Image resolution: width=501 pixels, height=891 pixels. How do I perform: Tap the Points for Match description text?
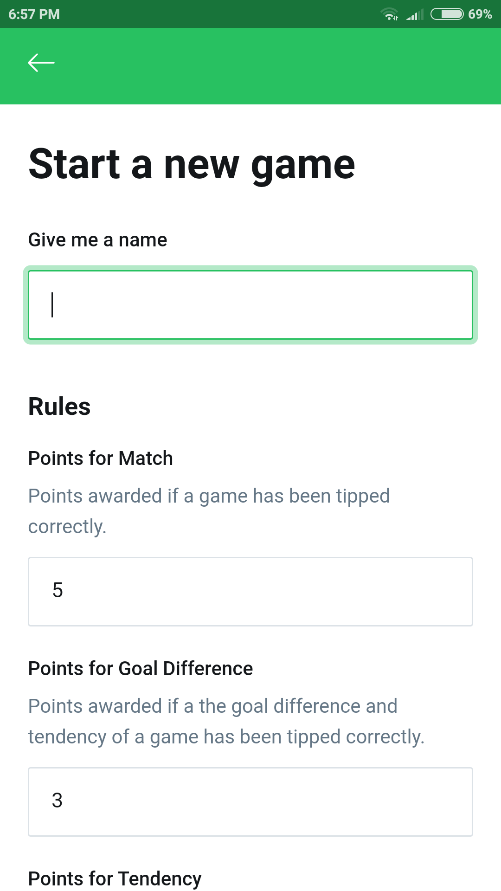coord(209,510)
